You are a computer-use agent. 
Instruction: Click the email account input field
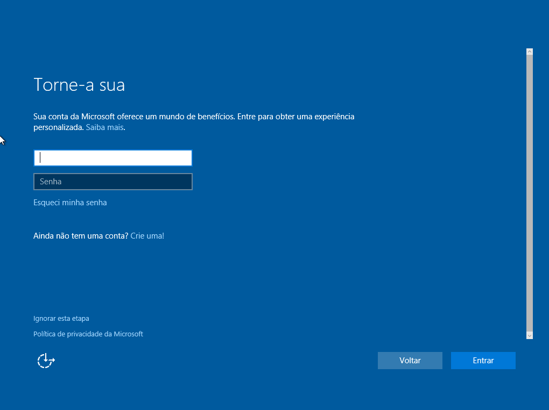click(112, 158)
